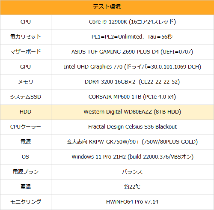Select the GPU label cell
Image resolution: width=214 pixels, height=210 pixels.
(26, 67)
